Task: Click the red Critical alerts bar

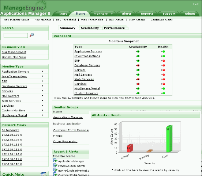Action: [130, 148]
